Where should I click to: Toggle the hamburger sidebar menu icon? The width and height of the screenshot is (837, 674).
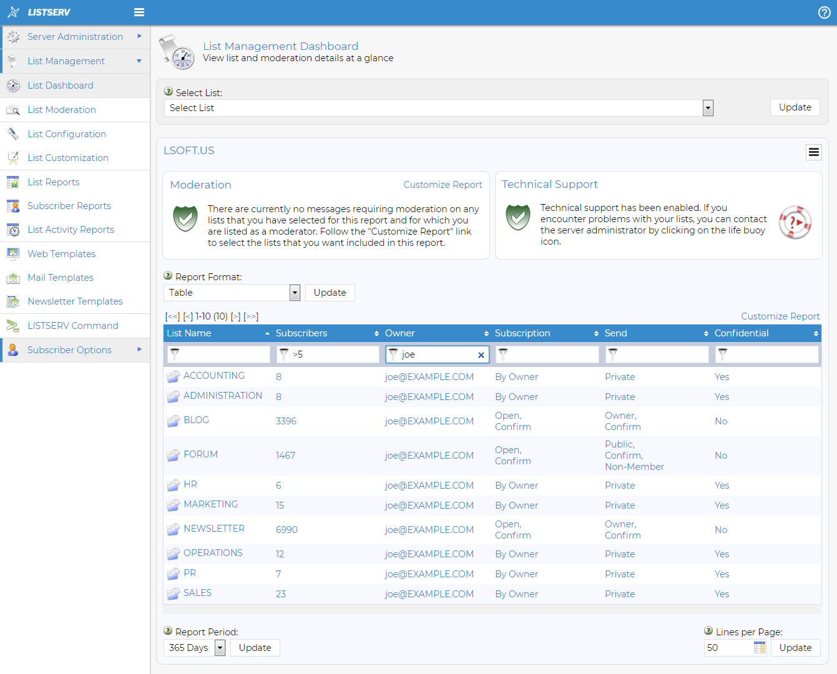pos(139,12)
